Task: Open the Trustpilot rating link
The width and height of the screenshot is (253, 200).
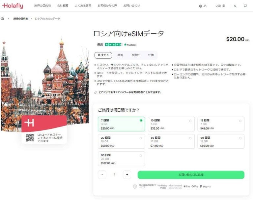Action: point(130,45)
